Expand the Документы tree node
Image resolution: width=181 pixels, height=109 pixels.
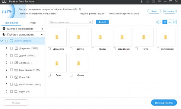click(x=7, y=48)
